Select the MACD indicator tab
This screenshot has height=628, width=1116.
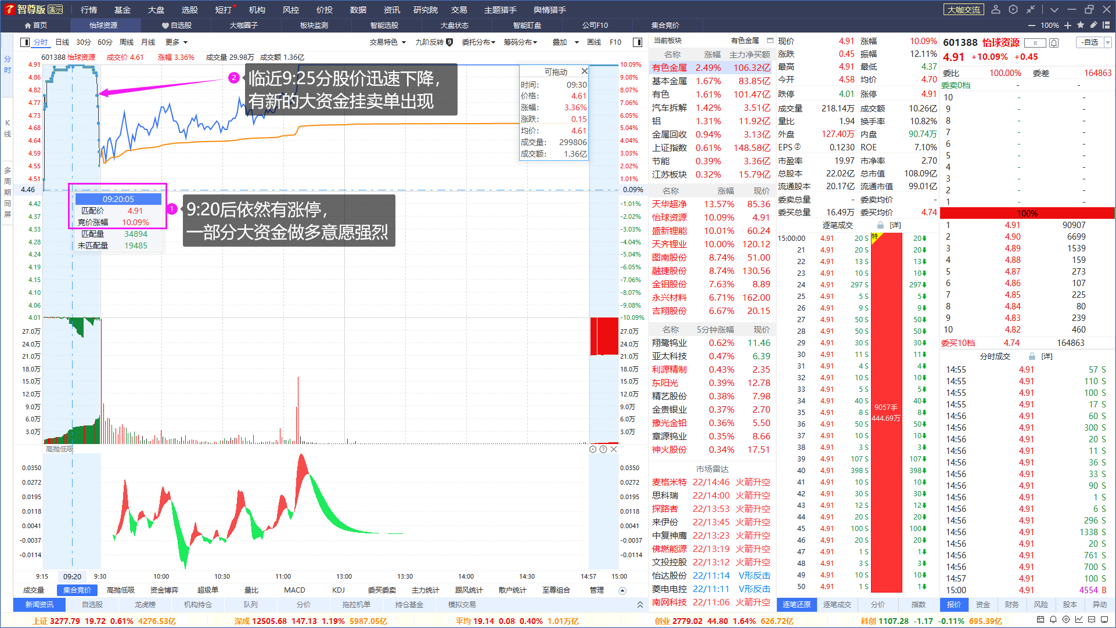[294, 590]
